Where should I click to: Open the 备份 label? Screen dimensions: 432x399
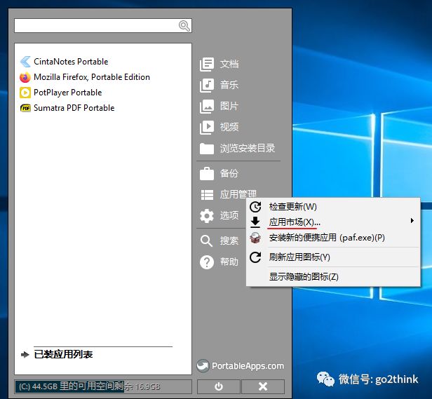click(x=229, y=173)
